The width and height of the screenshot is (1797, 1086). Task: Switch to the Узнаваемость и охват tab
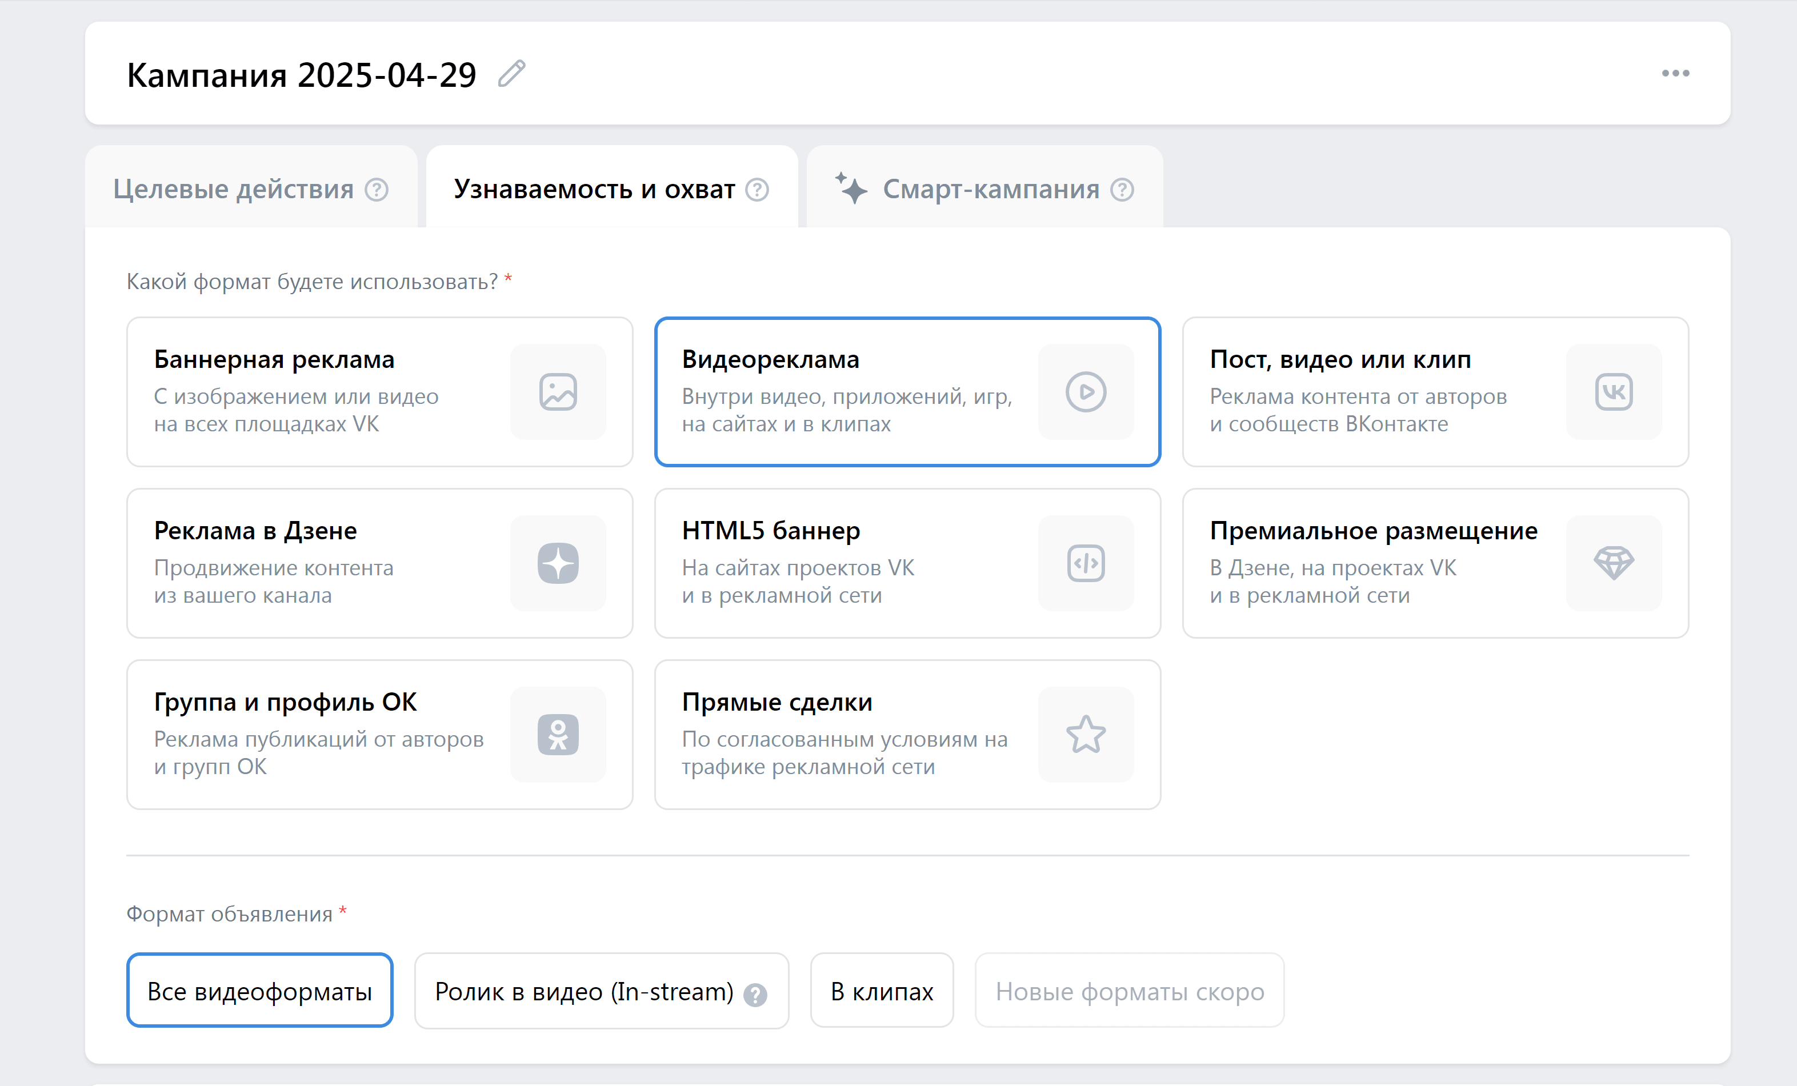pyautogui.click(x=612, y=187)
